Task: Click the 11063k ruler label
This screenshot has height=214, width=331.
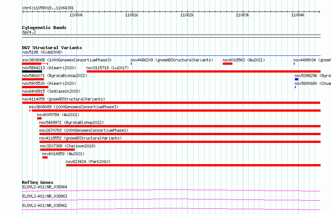Action: pyautogui.click(x=242, y=15)
